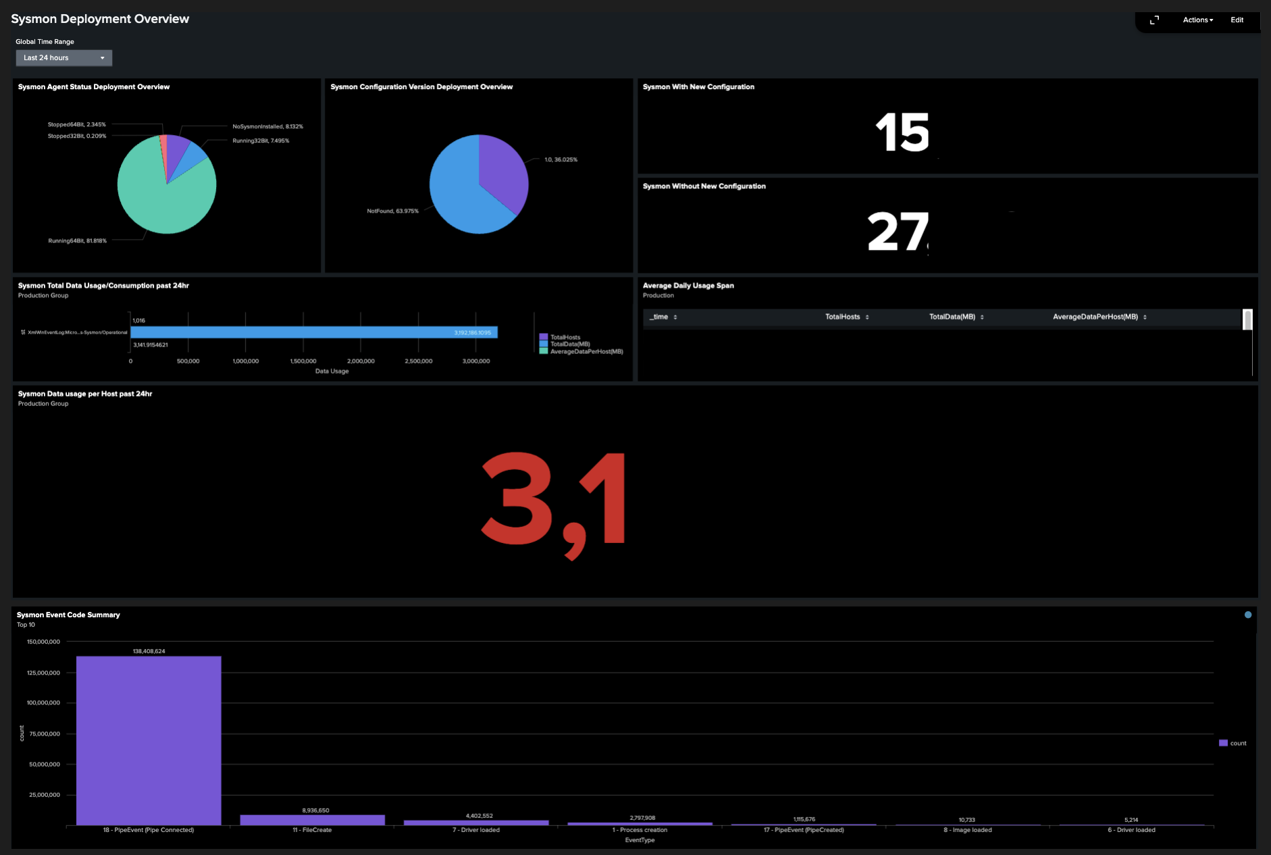Click the NotFound, 63.975% label
Image resolution: width=1271 pixels, height=855 pixels.
392,211
